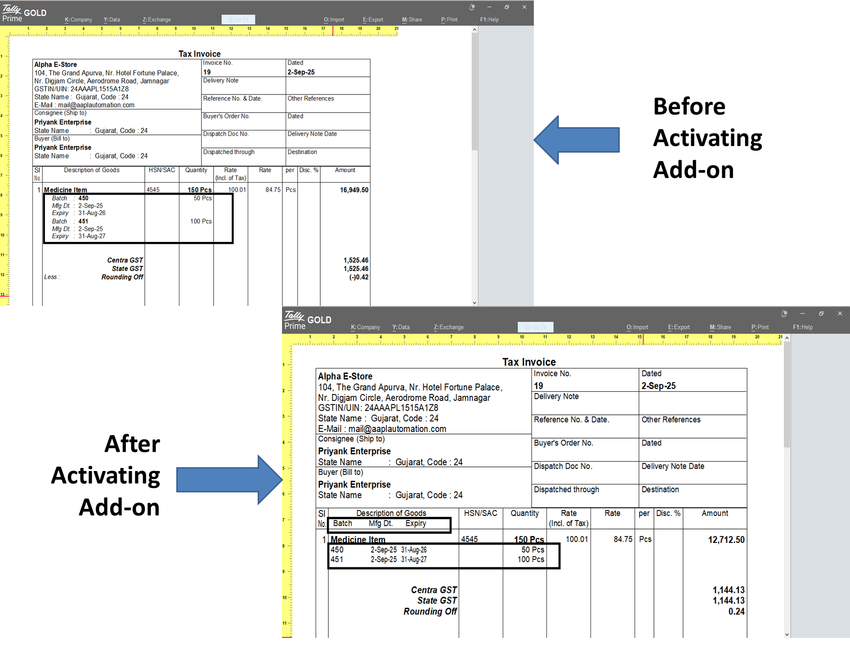Open the Print menu in the bottom window

pyautogui.click(x=760, y=327)
